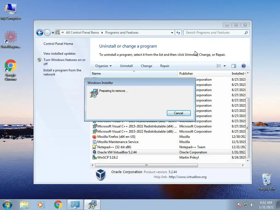
Task: Click the WinSCP icon in the list
Action: point(94,157)
